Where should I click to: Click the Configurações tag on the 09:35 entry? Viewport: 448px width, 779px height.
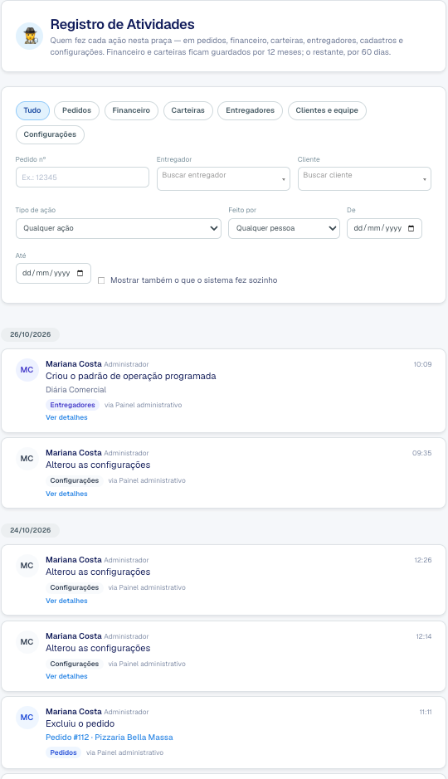coord(75,480)
